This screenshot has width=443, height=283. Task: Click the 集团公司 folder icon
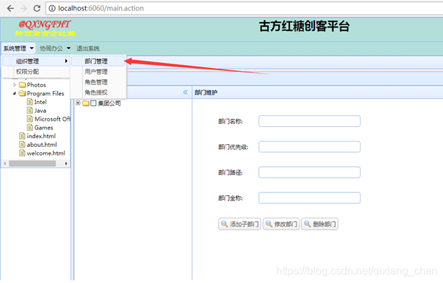pos(86,103)
